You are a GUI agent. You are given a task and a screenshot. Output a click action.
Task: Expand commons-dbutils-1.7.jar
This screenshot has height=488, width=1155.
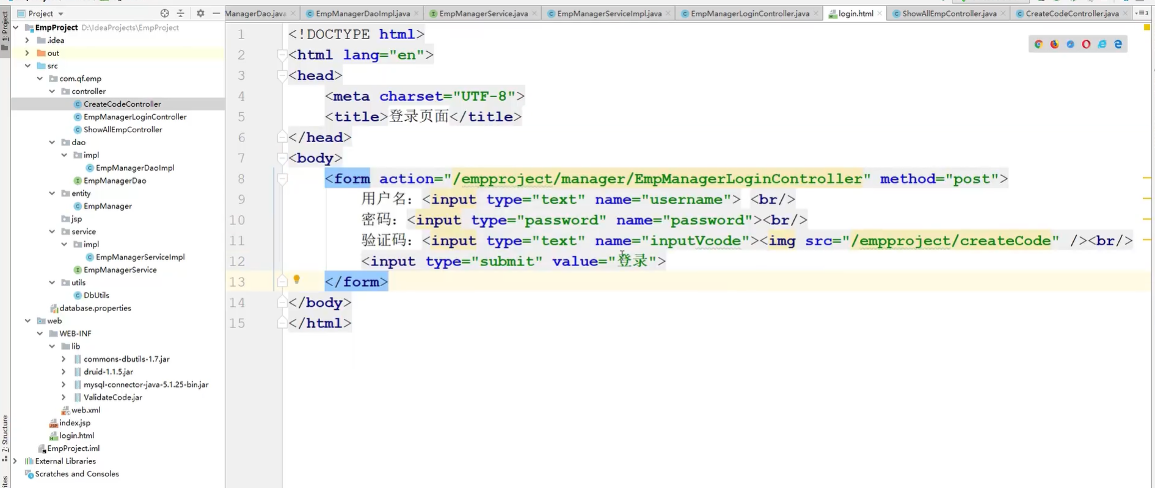pos(64,359)
